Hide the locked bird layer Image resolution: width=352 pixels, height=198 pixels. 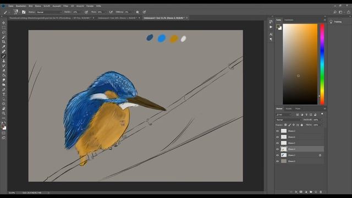point(277,155)
